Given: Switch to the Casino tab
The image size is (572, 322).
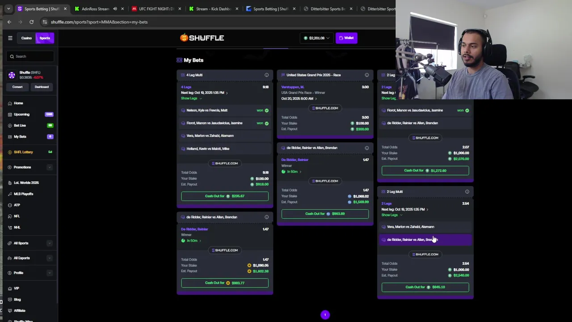Looking at the screenshot, I should tap(26, 38).
